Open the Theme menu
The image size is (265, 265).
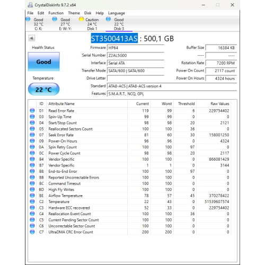[x=74, y=13]
